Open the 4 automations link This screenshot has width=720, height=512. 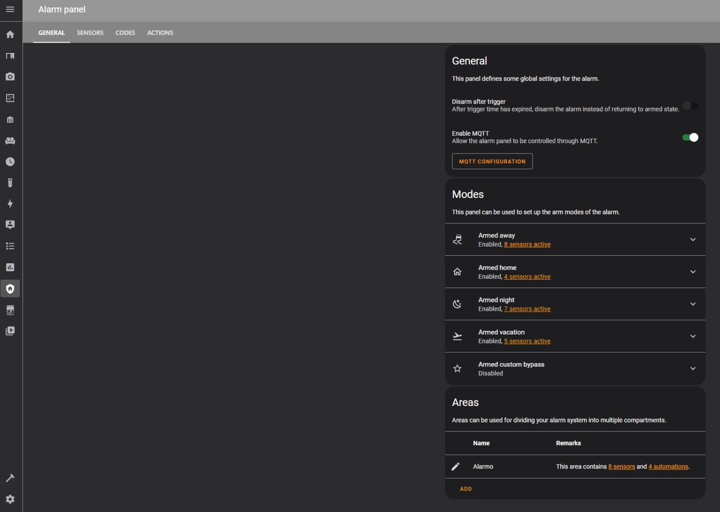click(x=668, y=467)
